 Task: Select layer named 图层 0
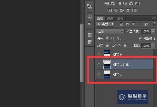coord(124,54)
